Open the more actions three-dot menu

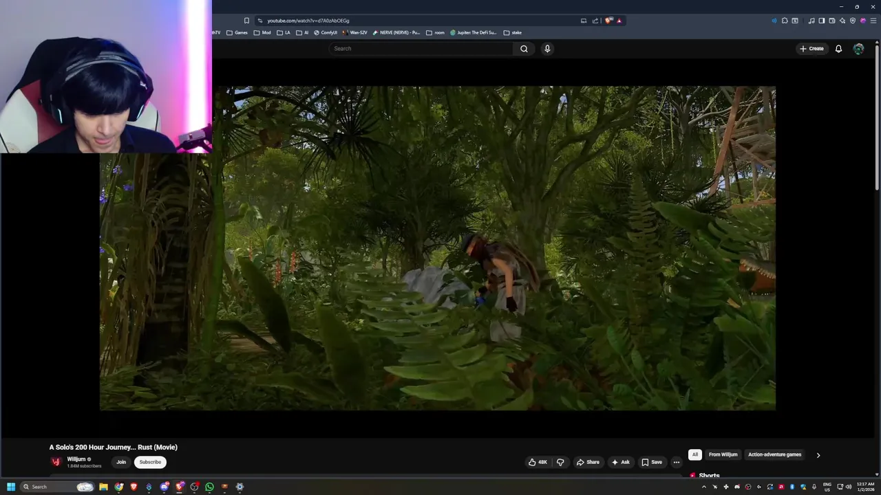point(677,462)
